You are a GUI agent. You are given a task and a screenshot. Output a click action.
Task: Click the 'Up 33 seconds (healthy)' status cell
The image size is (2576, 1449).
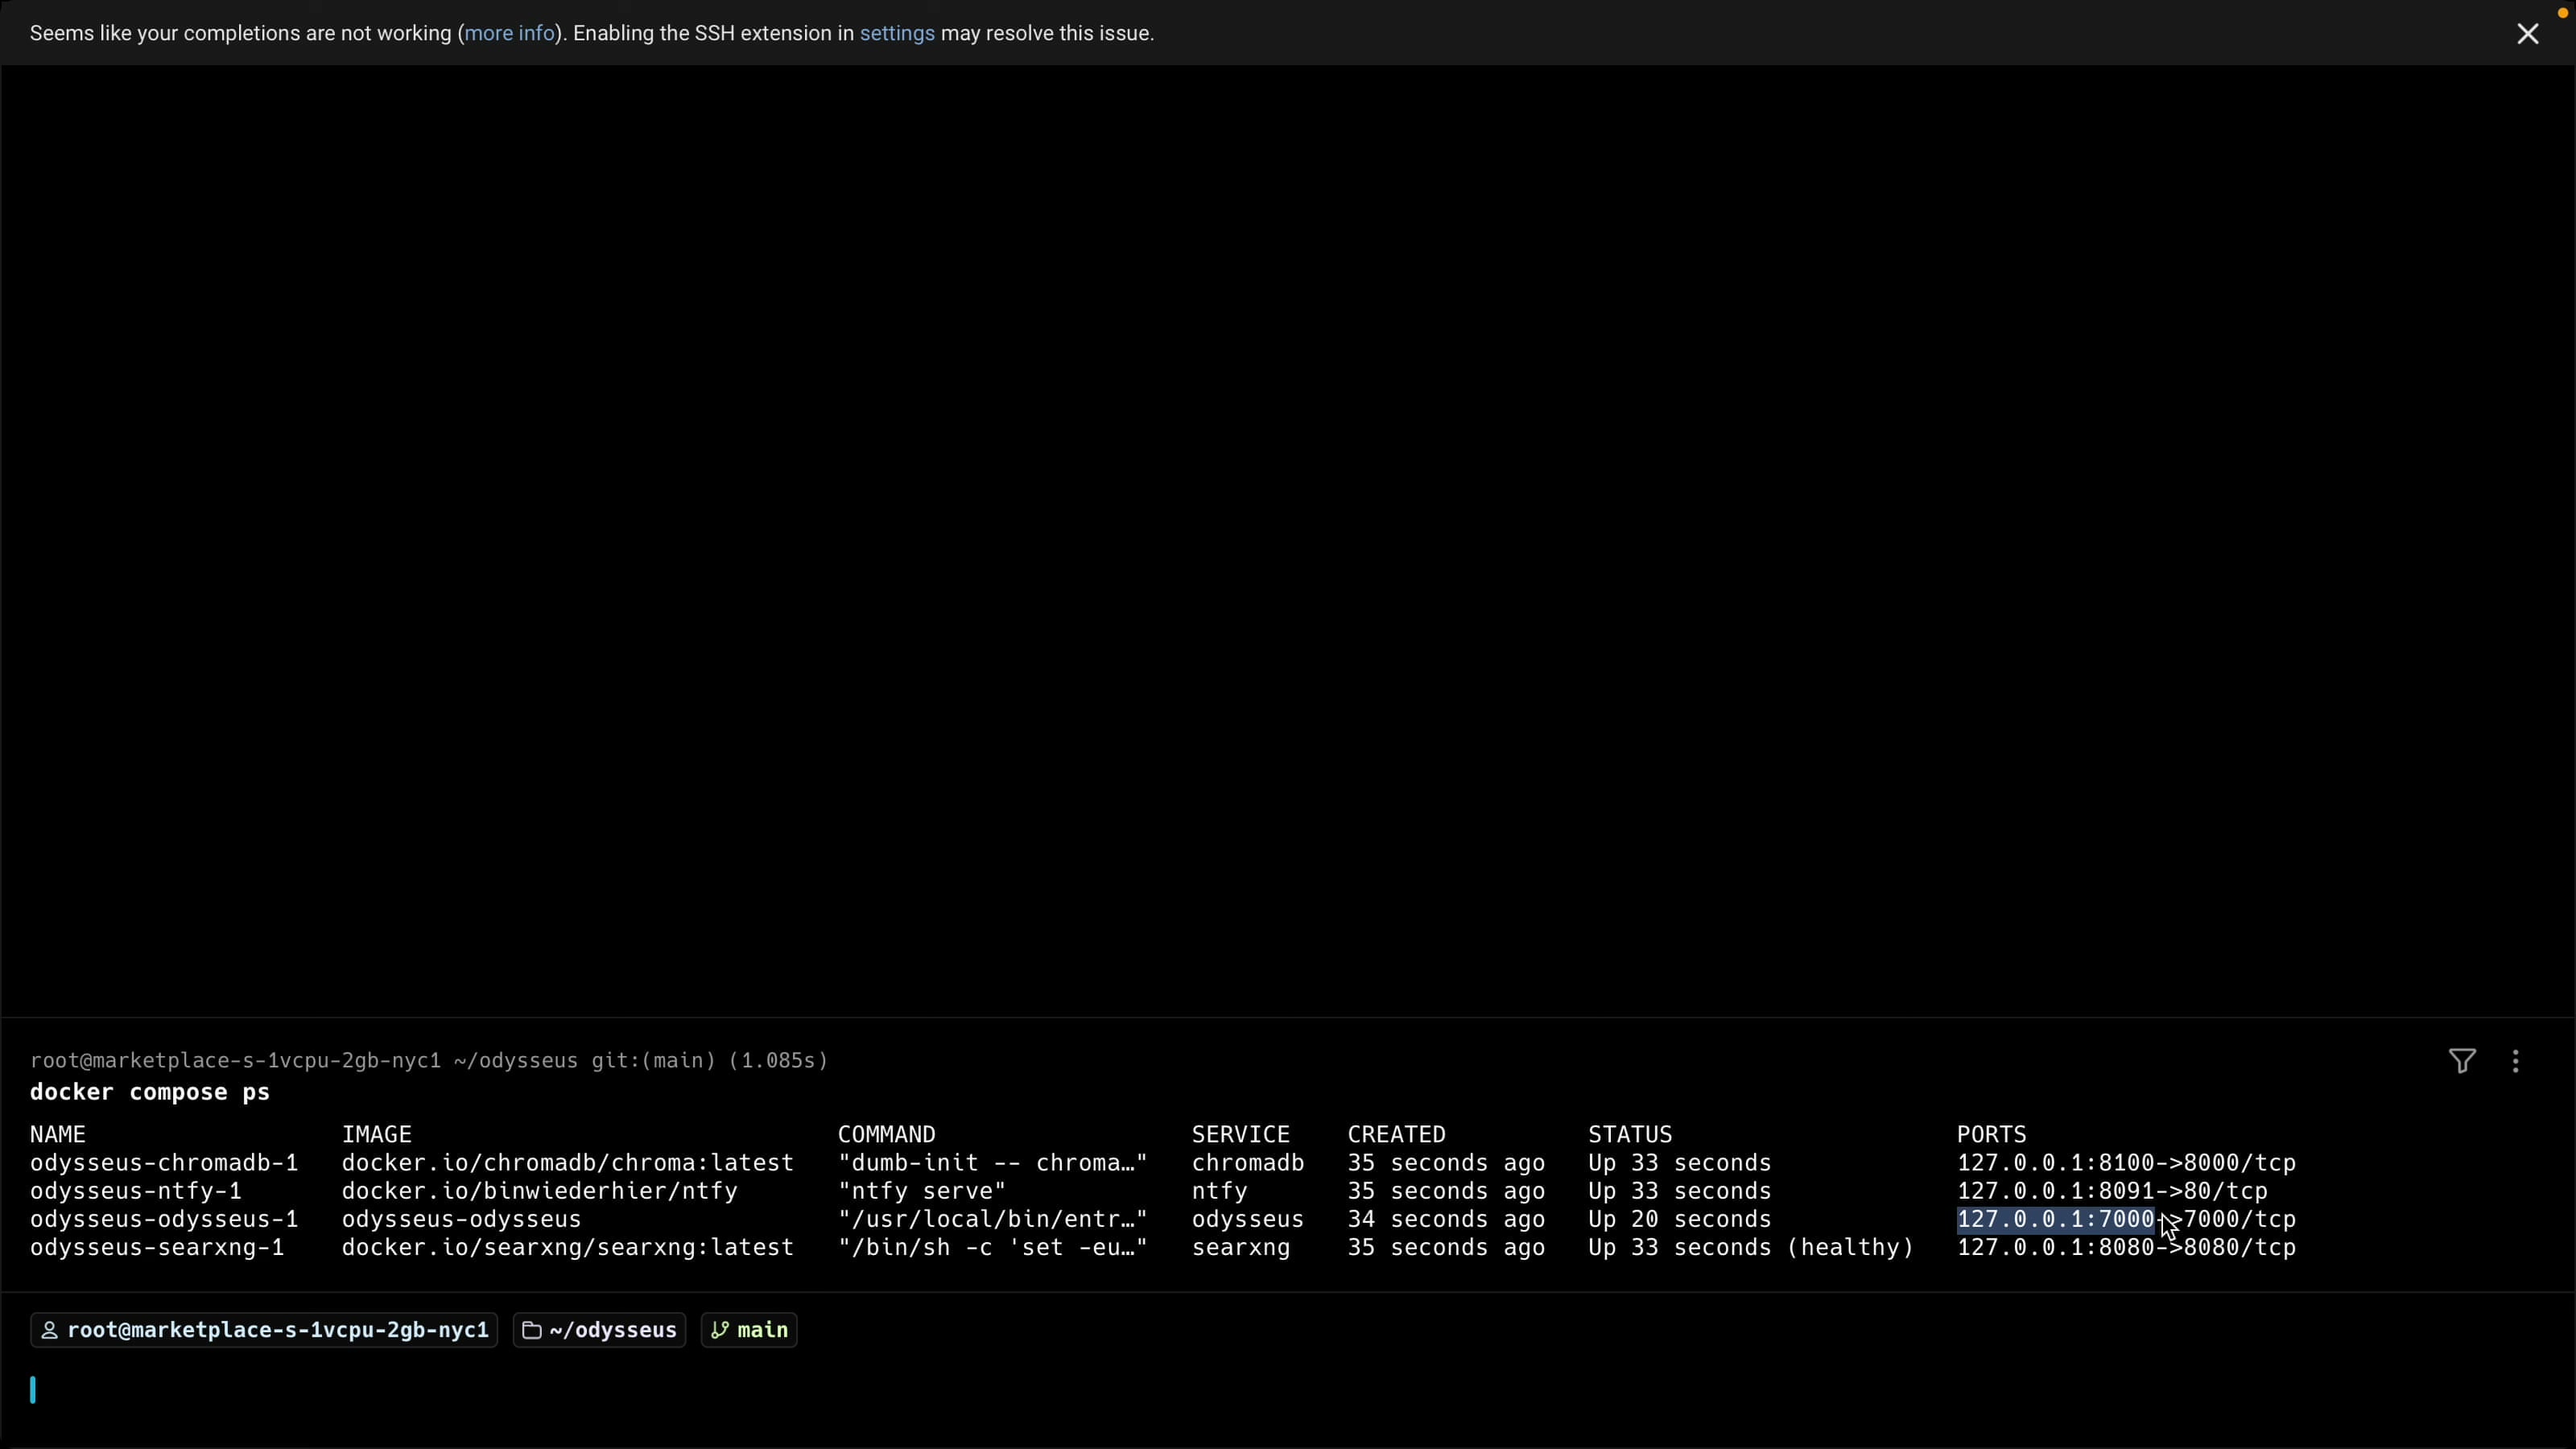coord(1751,1247)
